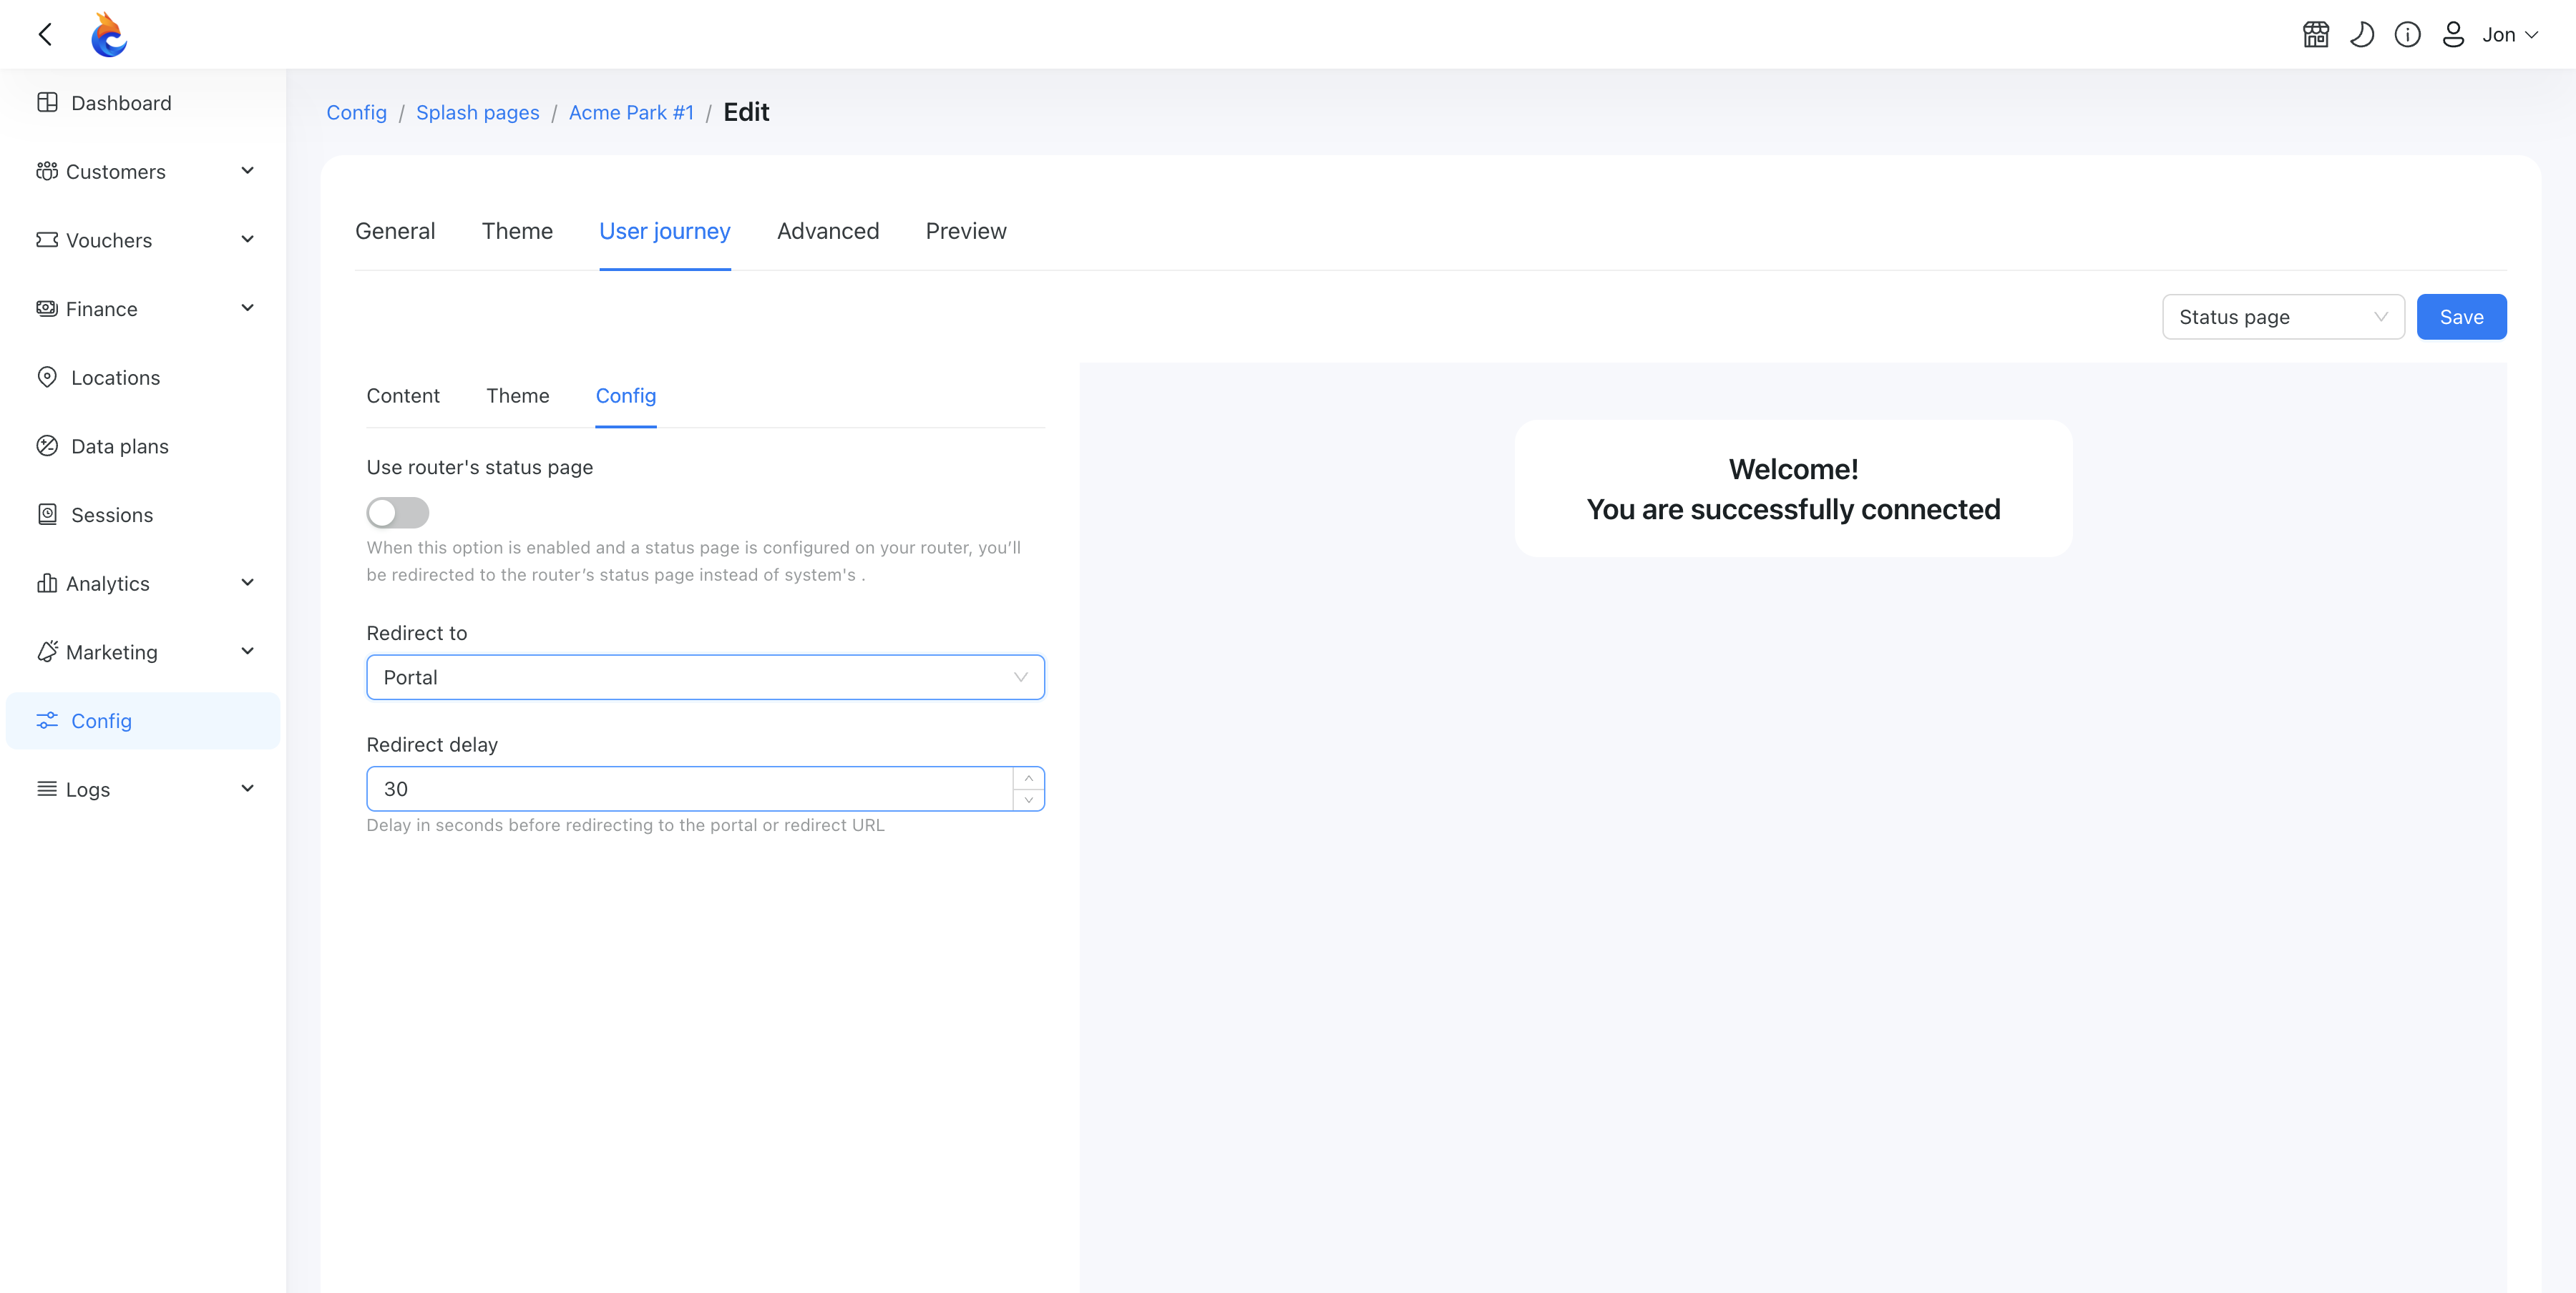This screenshot has width=2576, height=1293.
Task: Click the Data plans percent icon
Action: (x=47, y=446)
